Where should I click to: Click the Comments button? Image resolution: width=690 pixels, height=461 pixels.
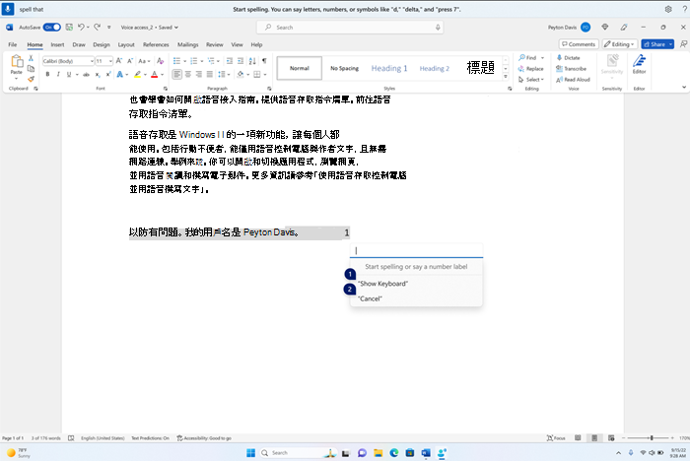pos(579,44)
